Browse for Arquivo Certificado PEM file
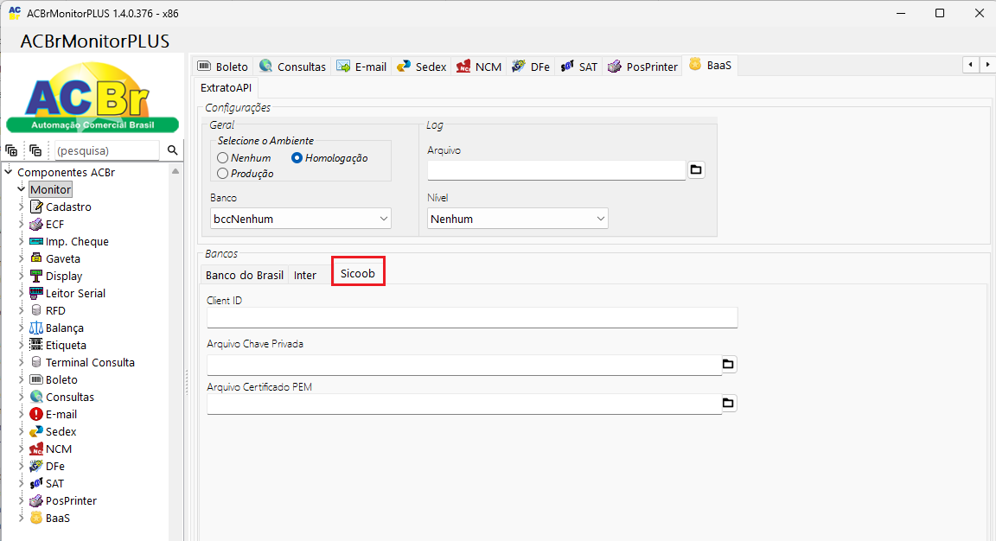Viewport: 996px width, 541px height. (x=728, y=404)
